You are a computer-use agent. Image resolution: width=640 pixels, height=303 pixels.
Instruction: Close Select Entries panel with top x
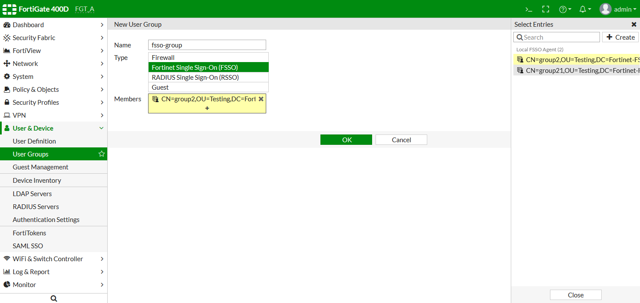634,25
